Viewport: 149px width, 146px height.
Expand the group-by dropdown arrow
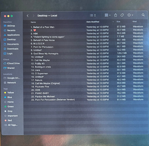coord(110,15)
